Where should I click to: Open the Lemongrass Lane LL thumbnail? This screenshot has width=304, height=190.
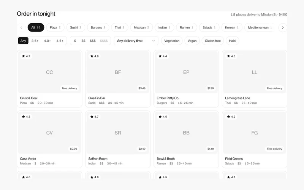255,72
